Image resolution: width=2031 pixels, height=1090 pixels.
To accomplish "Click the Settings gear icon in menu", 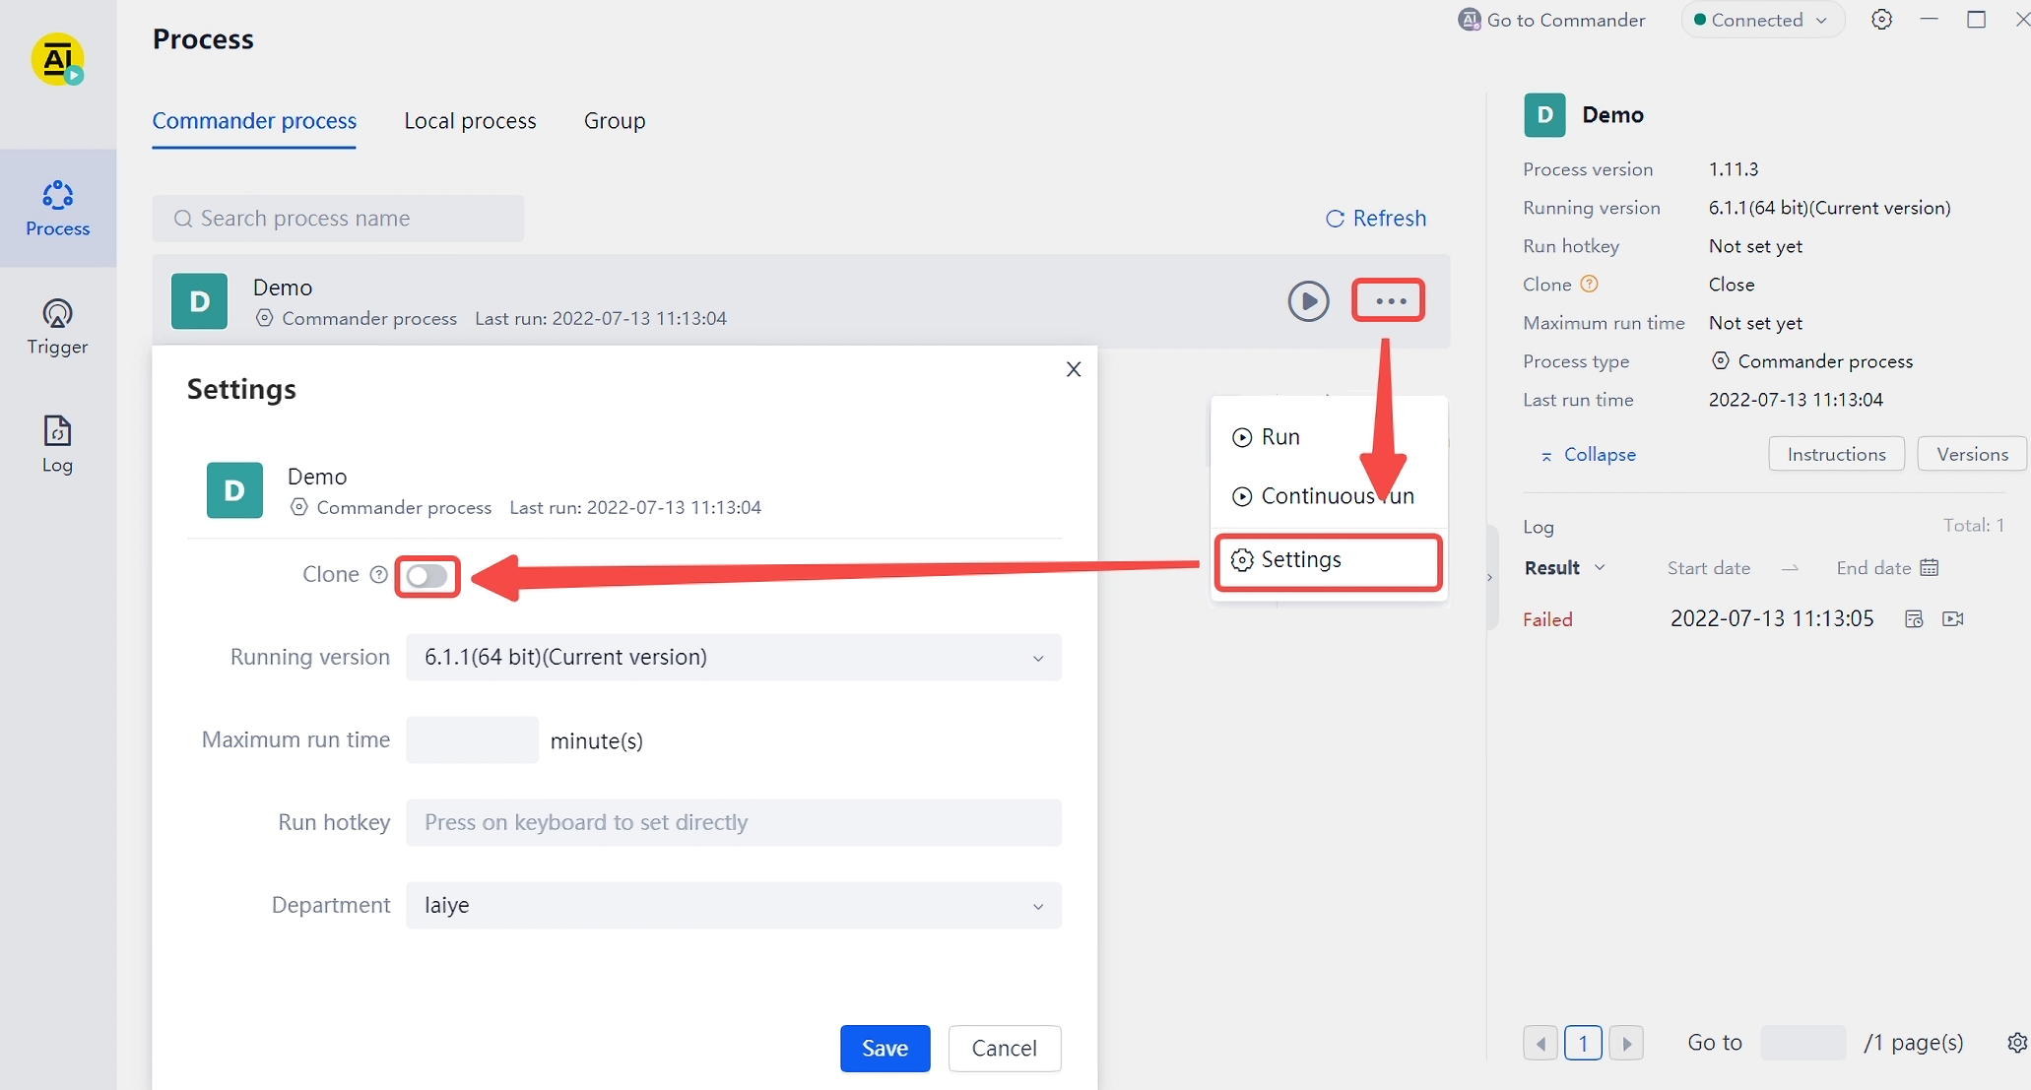I will 1240,558.
